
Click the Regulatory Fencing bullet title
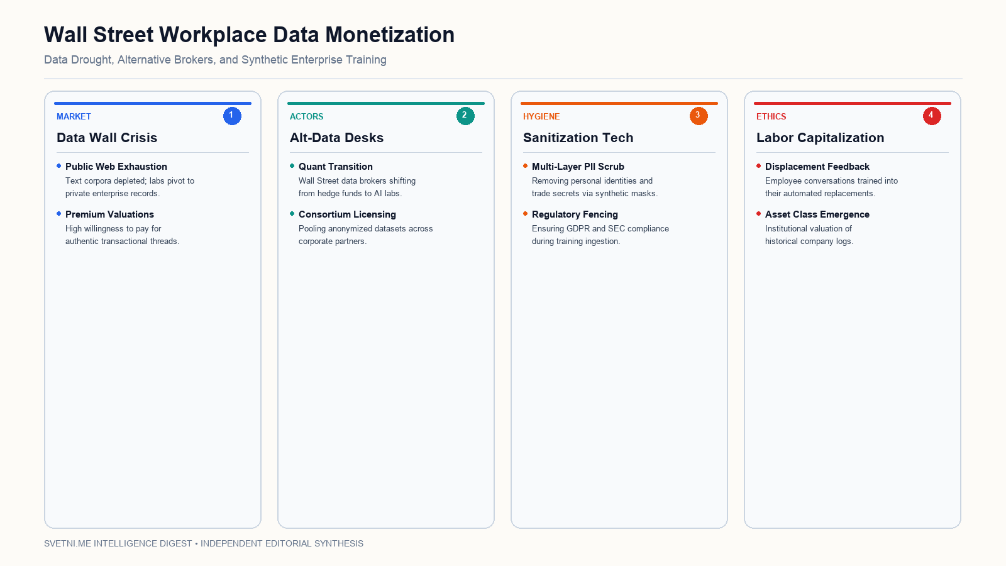(575, 214)
